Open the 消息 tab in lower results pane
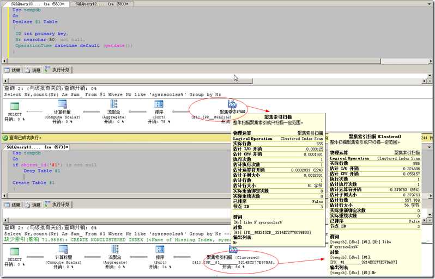The image size is (435, 279). point(33,205)
